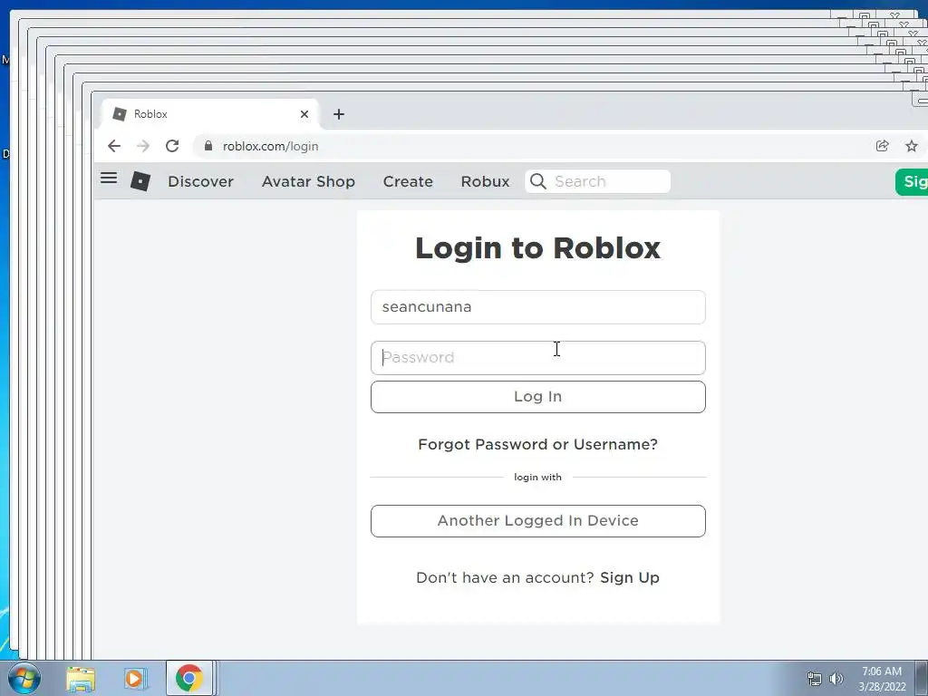Close the Roblox tab
Screen dimensions: 928x696
(304, 114)
